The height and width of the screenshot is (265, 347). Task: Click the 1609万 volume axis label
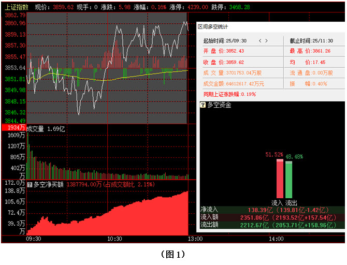pos(16,135)
